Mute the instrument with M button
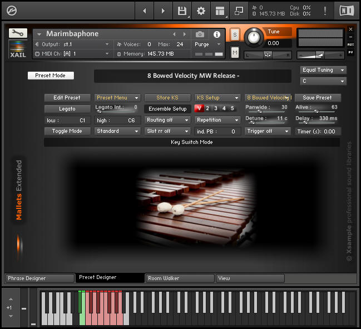Viewport: 361px width, 329px height. coord(235,52)
